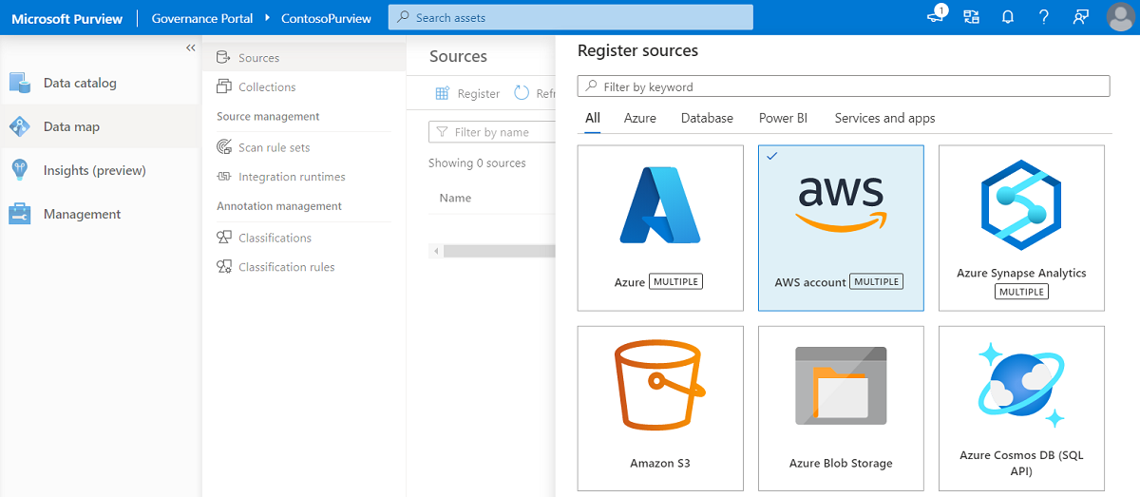Click Governance Portal breadcrumb
Viewport: 1140px width, 497px height.
202,18
